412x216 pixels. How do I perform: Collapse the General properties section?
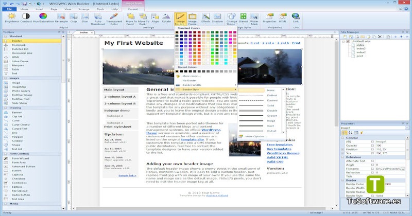(342, 137)
